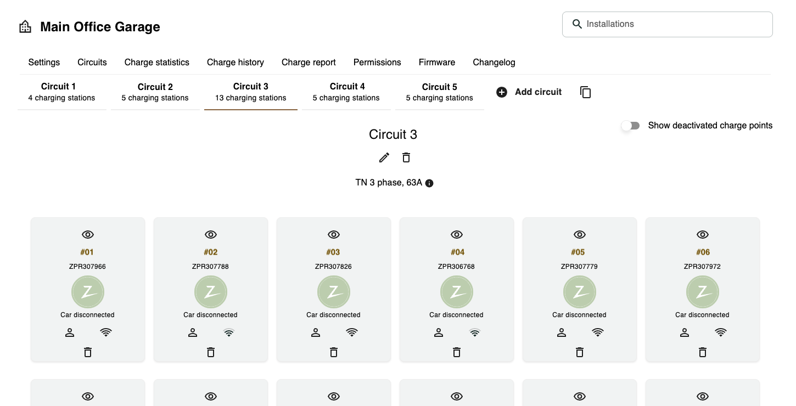Toggle the eye visibility icon on station #06
This screenshot has width=796, height=406.
pyautogui.click(x=703, y=235)
